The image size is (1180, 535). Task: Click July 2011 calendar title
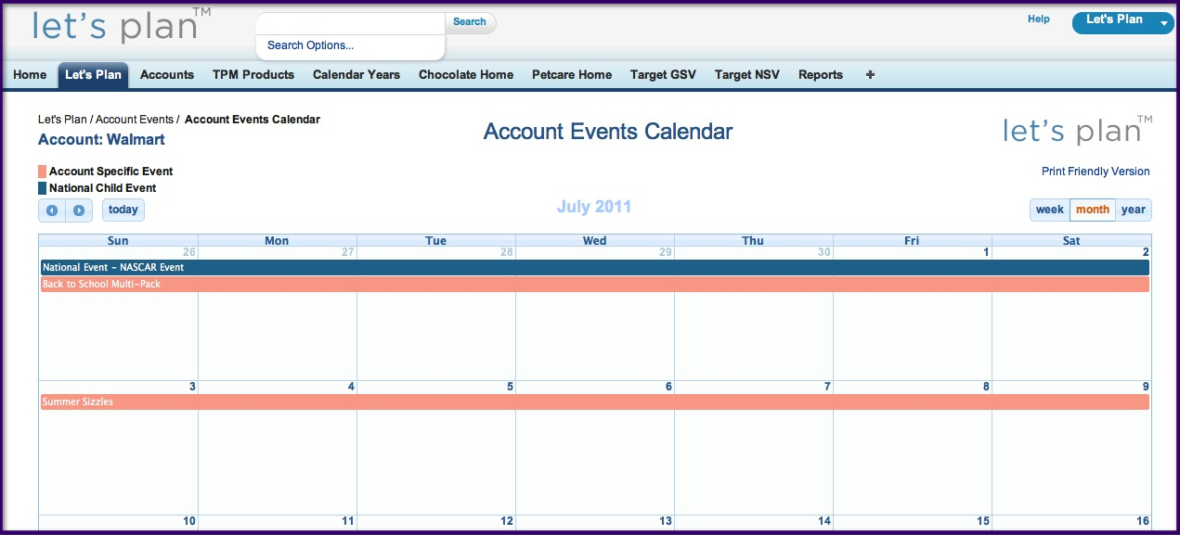click(594, 207)
